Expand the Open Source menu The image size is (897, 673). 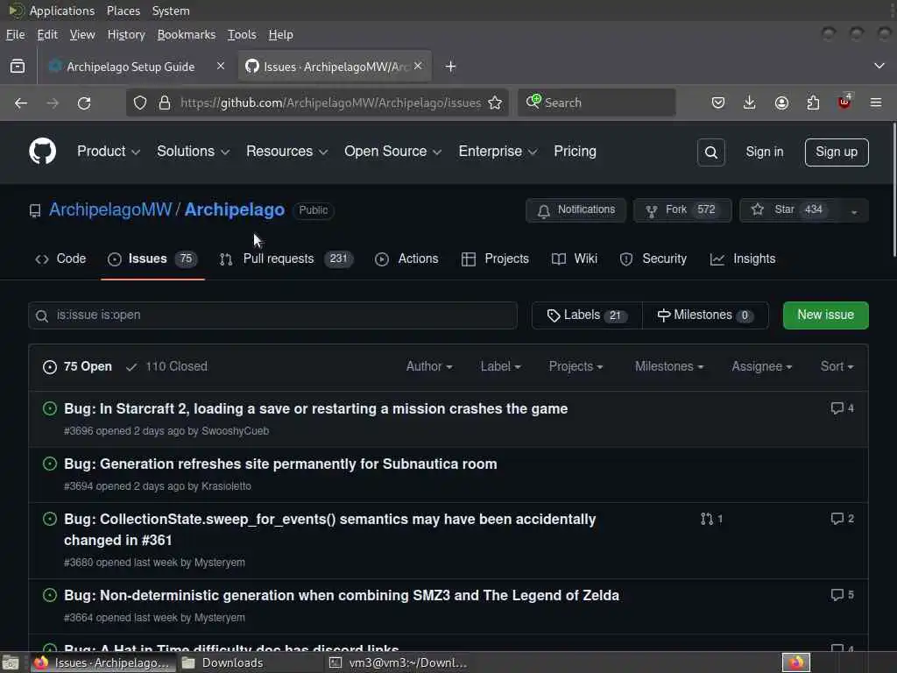coord(392,152)
